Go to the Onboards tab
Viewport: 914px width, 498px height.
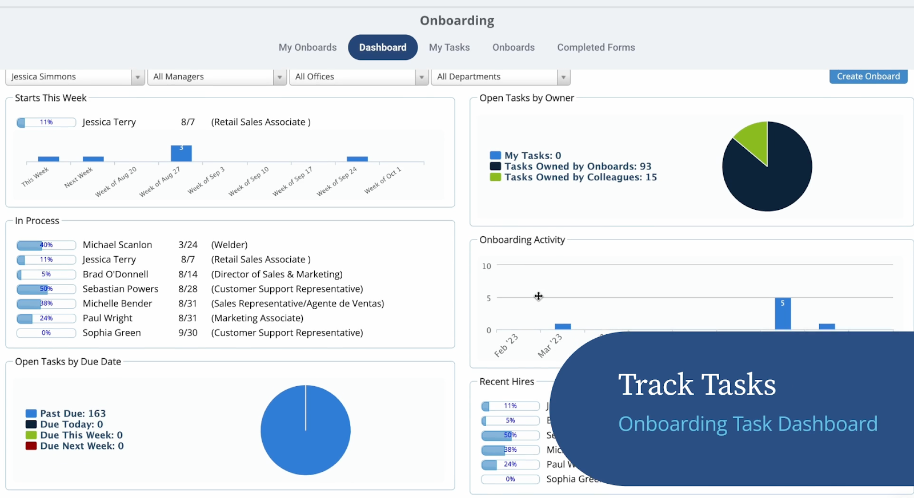tap(514, 47)
